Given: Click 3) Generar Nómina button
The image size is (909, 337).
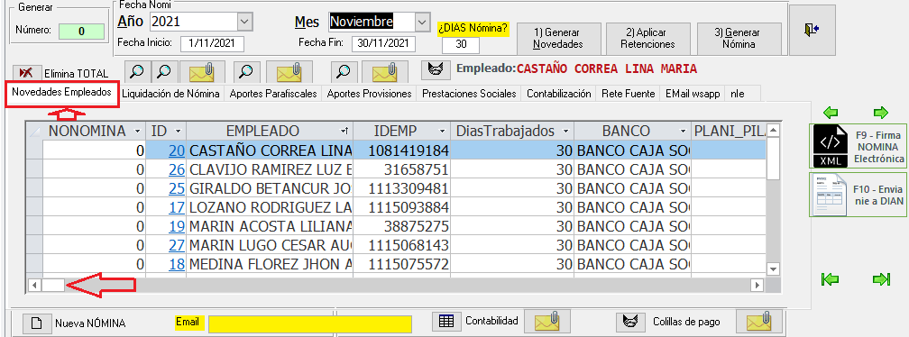Looking at the screenshot, I should pos(739,38).
